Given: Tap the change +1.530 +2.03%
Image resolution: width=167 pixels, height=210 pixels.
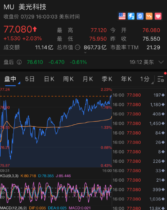Looking at the screenshot, I should point(23,39).
